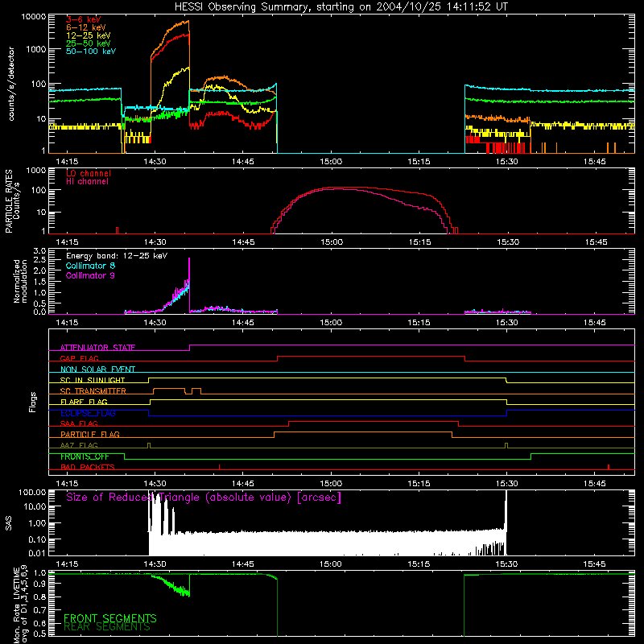Click 15:00 label under the Flags panel
Viewport: 644px width, 644px height.
click(331, 484)
